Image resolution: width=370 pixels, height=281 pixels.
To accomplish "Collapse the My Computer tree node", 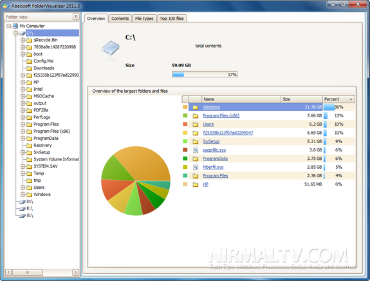I will coord(9,26).
